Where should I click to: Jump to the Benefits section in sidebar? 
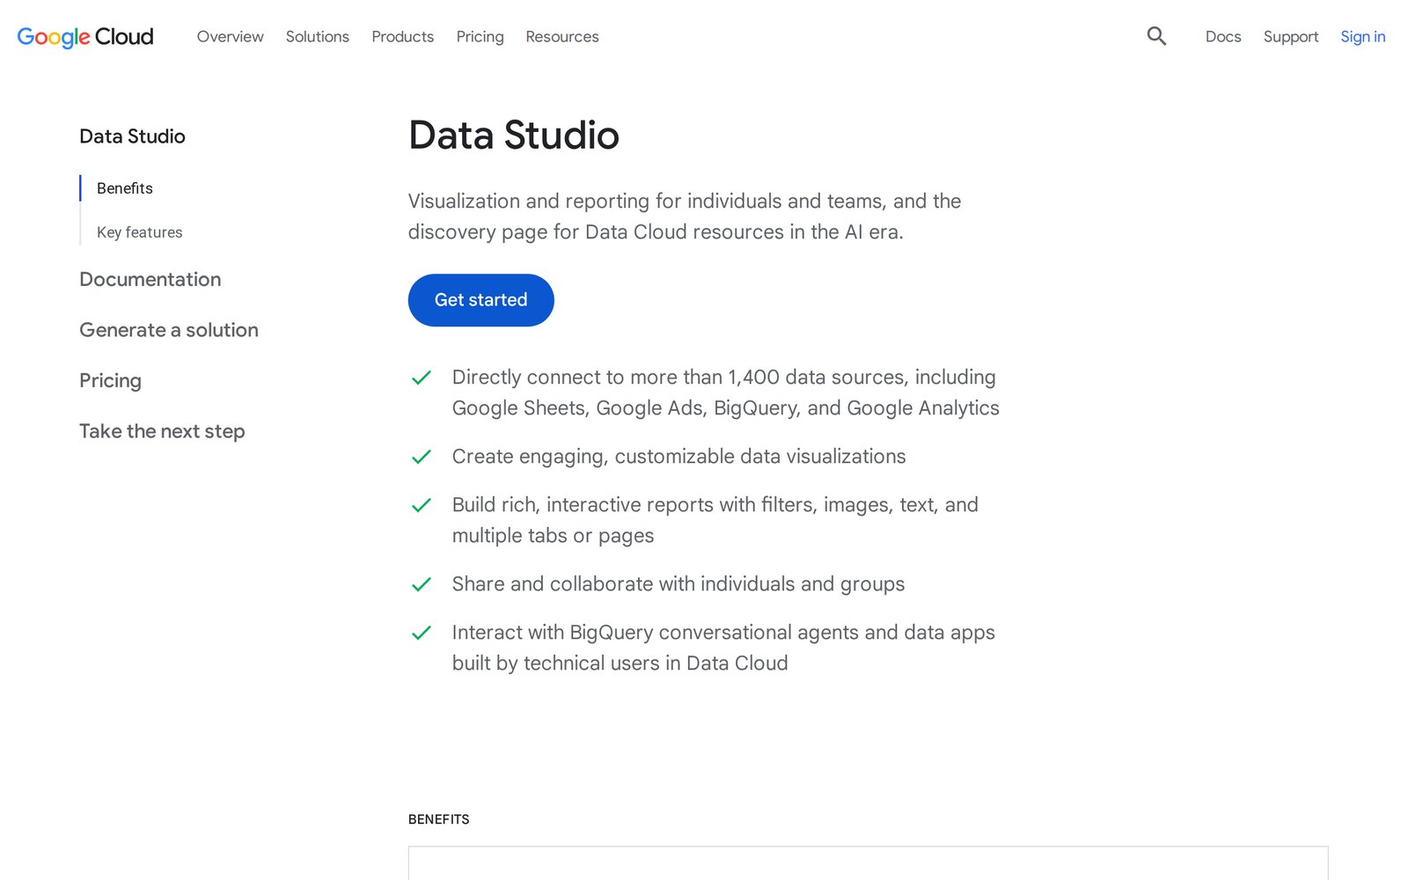pos(125,188)
